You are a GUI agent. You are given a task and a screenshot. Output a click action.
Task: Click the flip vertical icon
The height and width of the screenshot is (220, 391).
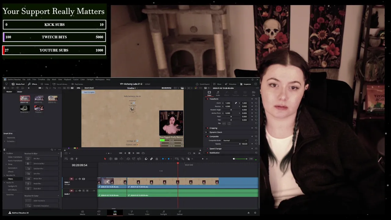coord(229,123)
